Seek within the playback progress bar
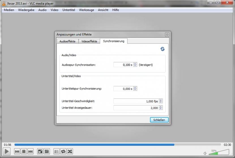This screenshot has height=158, width=235. (118, 144)
